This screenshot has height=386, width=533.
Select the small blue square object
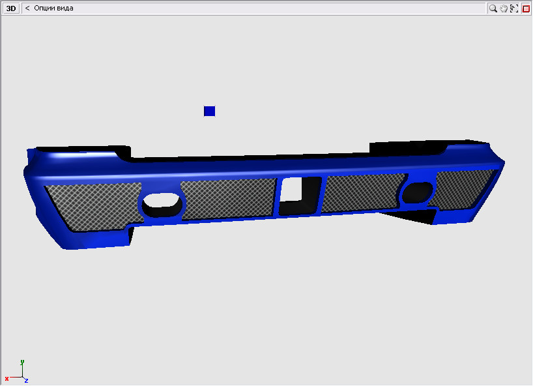(209, 111)
